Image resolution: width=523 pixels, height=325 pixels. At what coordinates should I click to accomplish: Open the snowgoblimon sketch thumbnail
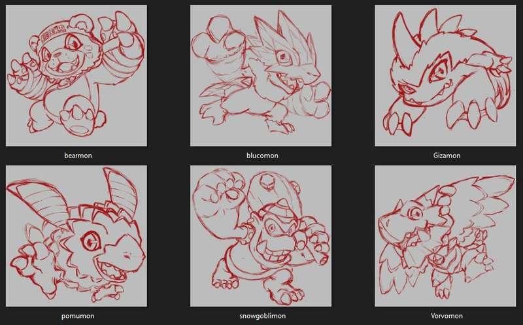[x=261, y=236]
